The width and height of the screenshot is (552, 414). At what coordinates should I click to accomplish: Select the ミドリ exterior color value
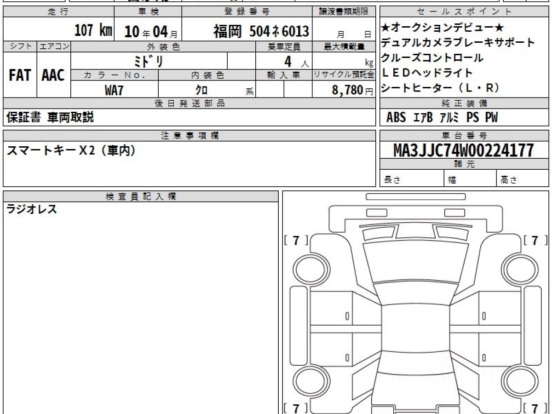coord(149,61)
